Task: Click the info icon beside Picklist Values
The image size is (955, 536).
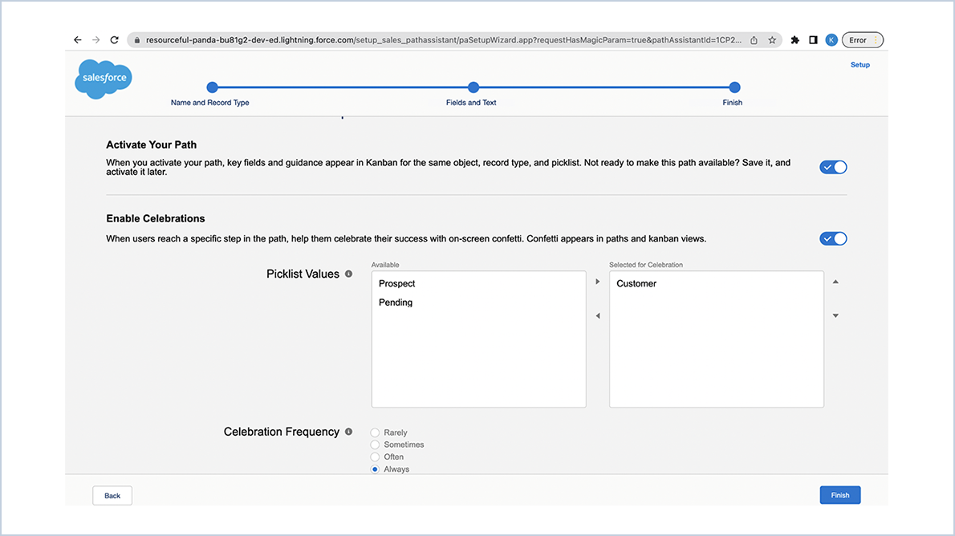Action: (x=348, y=274)
